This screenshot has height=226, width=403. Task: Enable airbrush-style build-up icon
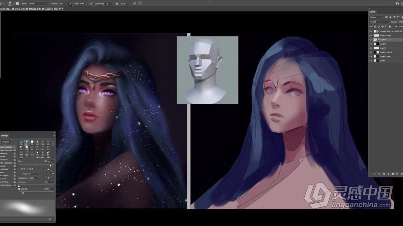(x=91, y=4)
